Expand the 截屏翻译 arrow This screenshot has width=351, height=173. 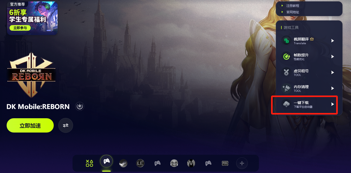coord(333,41)
